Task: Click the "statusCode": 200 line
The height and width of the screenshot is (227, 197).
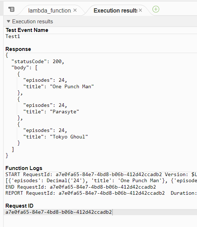Action: (x=38, y=61)
